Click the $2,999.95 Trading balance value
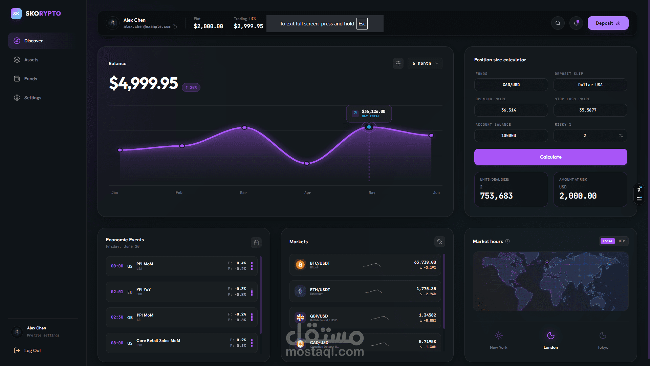The image size is (650, 366). (x=248, y=26)
